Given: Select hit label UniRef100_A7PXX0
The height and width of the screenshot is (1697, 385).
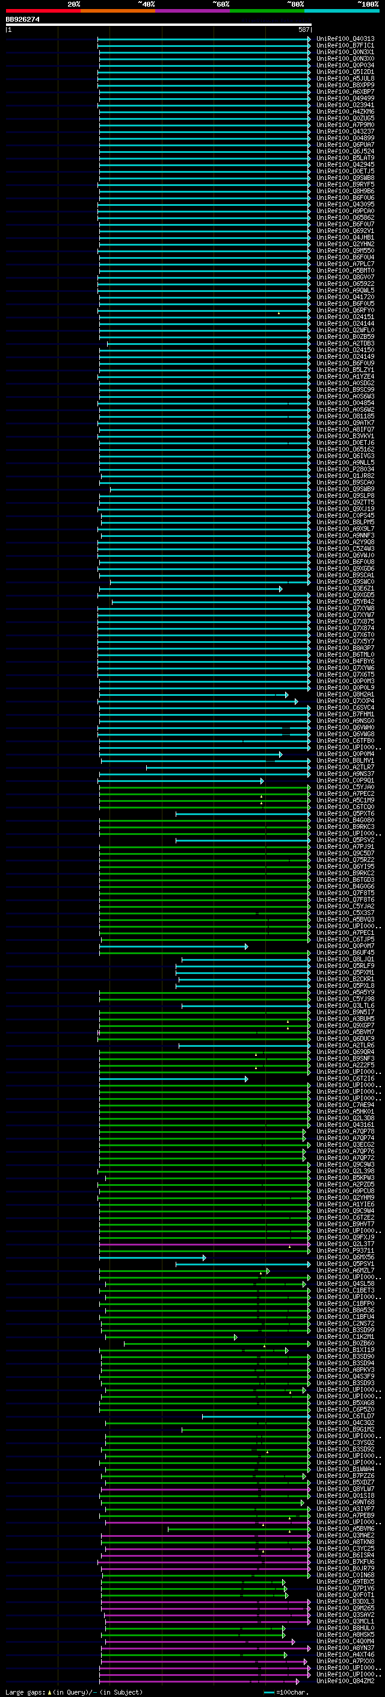Looking at the screenshot, I should click(x=345, y=1661).
